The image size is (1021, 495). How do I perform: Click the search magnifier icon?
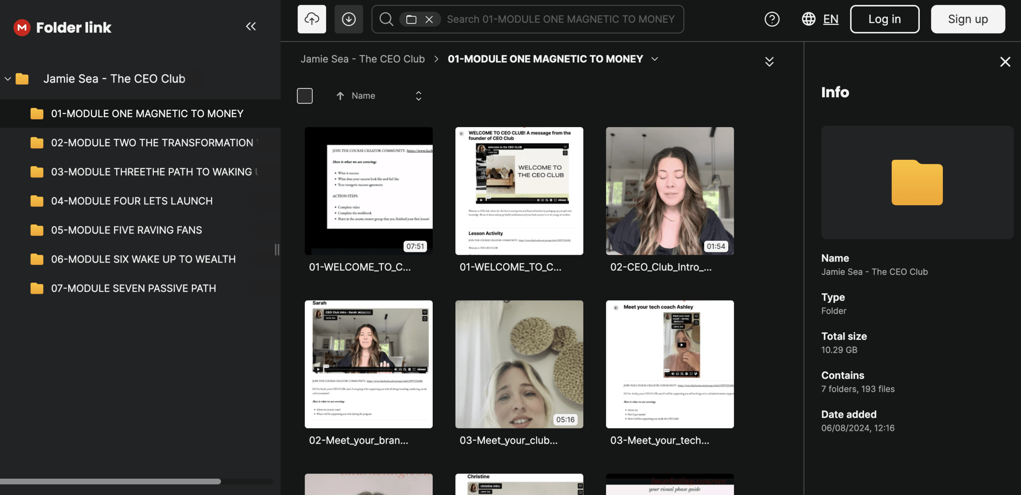click(x=386, y=19)
